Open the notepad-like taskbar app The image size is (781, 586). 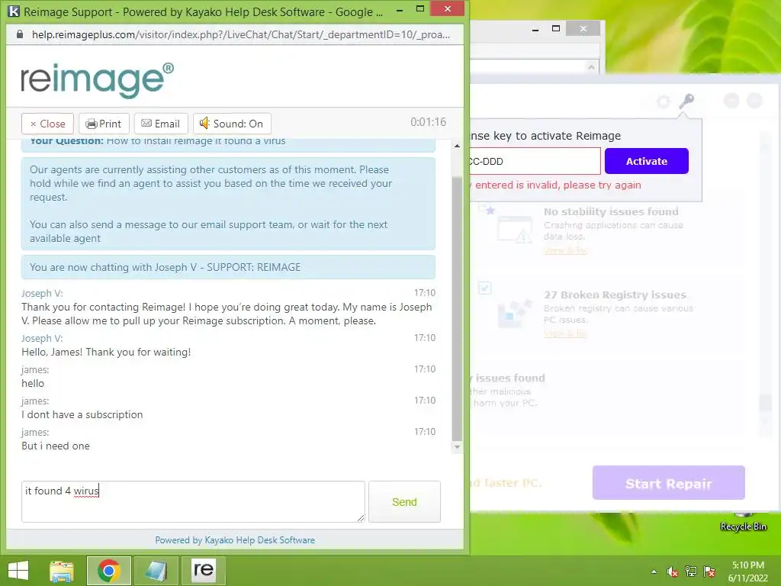tap(156, 571)
